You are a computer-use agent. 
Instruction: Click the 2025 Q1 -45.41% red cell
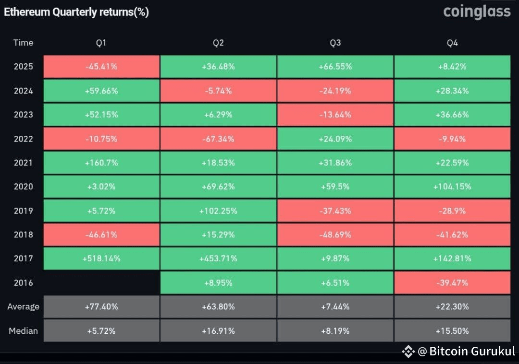101,67
